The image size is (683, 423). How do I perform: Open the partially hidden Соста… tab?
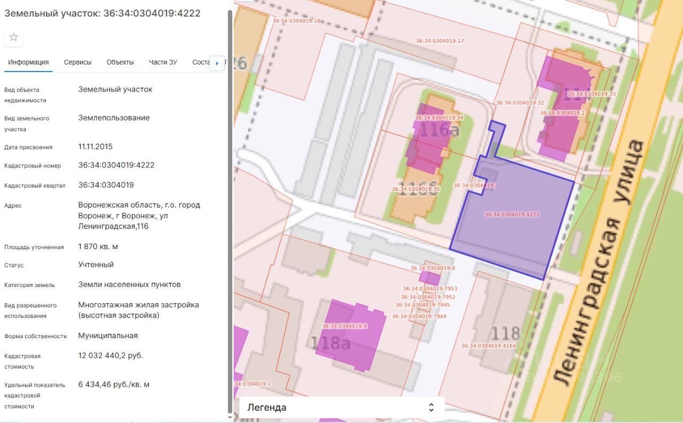coord(201,62)
